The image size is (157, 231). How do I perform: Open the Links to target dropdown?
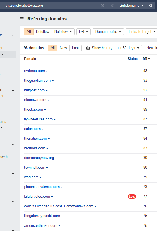coord(142,32)
